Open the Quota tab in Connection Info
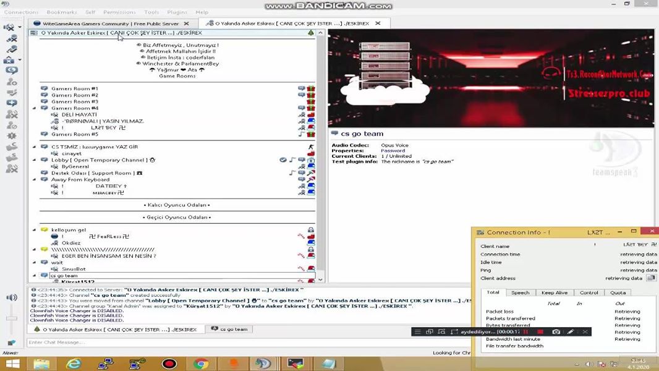The width and height of the screenshot is (659, 371). coord(618,293)
